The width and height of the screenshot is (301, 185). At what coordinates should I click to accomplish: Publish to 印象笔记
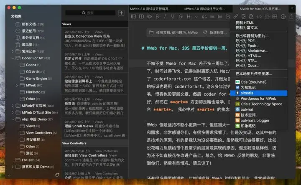259,126
